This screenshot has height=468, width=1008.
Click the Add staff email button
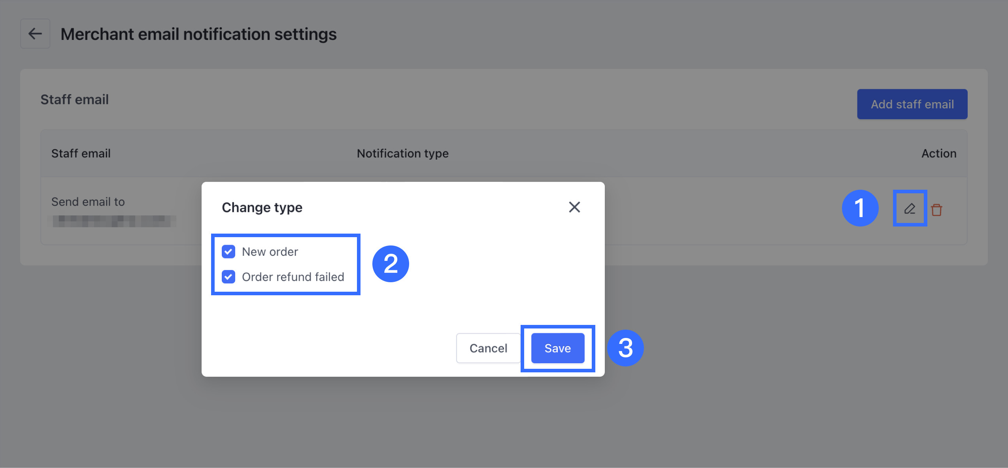click(x=912, y=104)
